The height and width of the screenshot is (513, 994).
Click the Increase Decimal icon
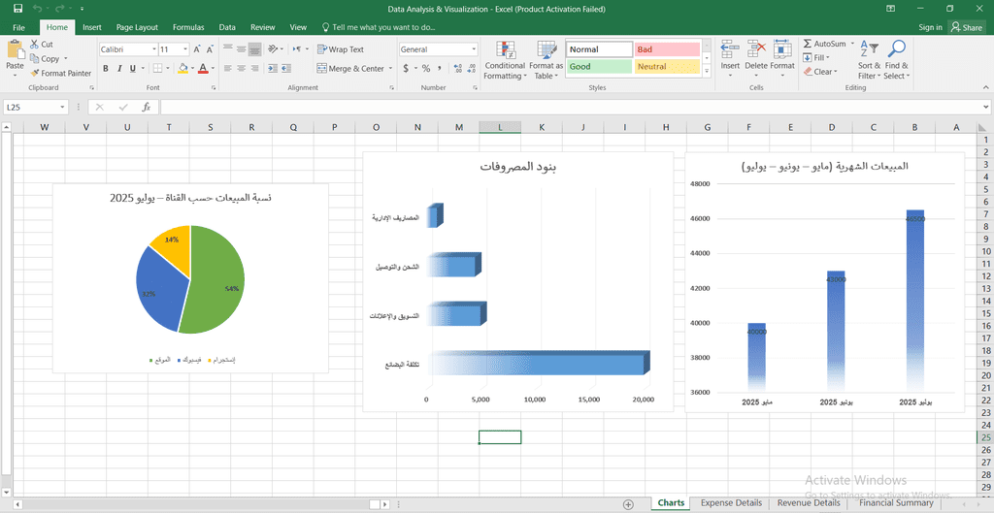pos(454,69)
